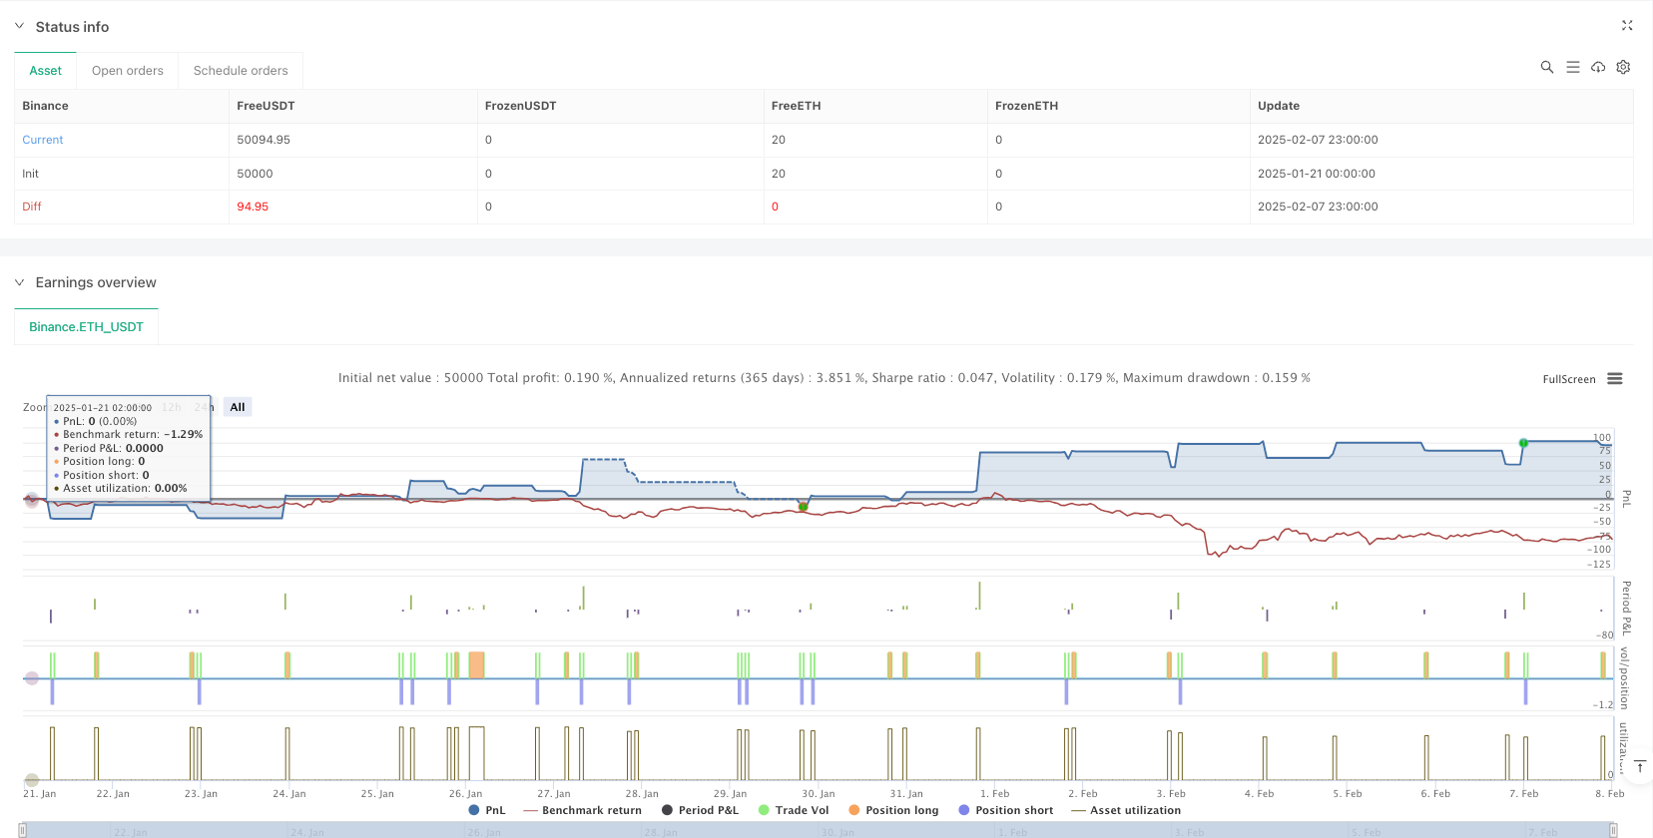Select the All zoom range button
The width and height of the screenshot is (1653, 838).
click(x=238, y=407)
